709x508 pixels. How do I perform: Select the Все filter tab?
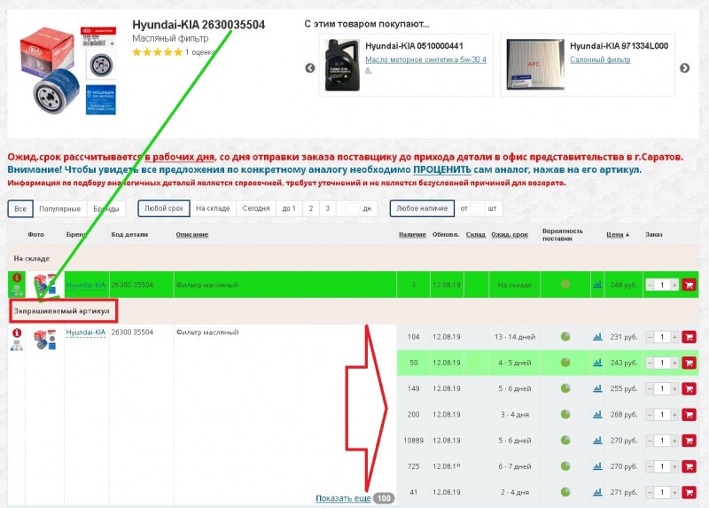[x=20, y=208]
